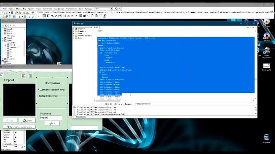Pick the TLabel component from the palette
The height and width of the screenshot is (154, 275).
[x=56, y=16]
